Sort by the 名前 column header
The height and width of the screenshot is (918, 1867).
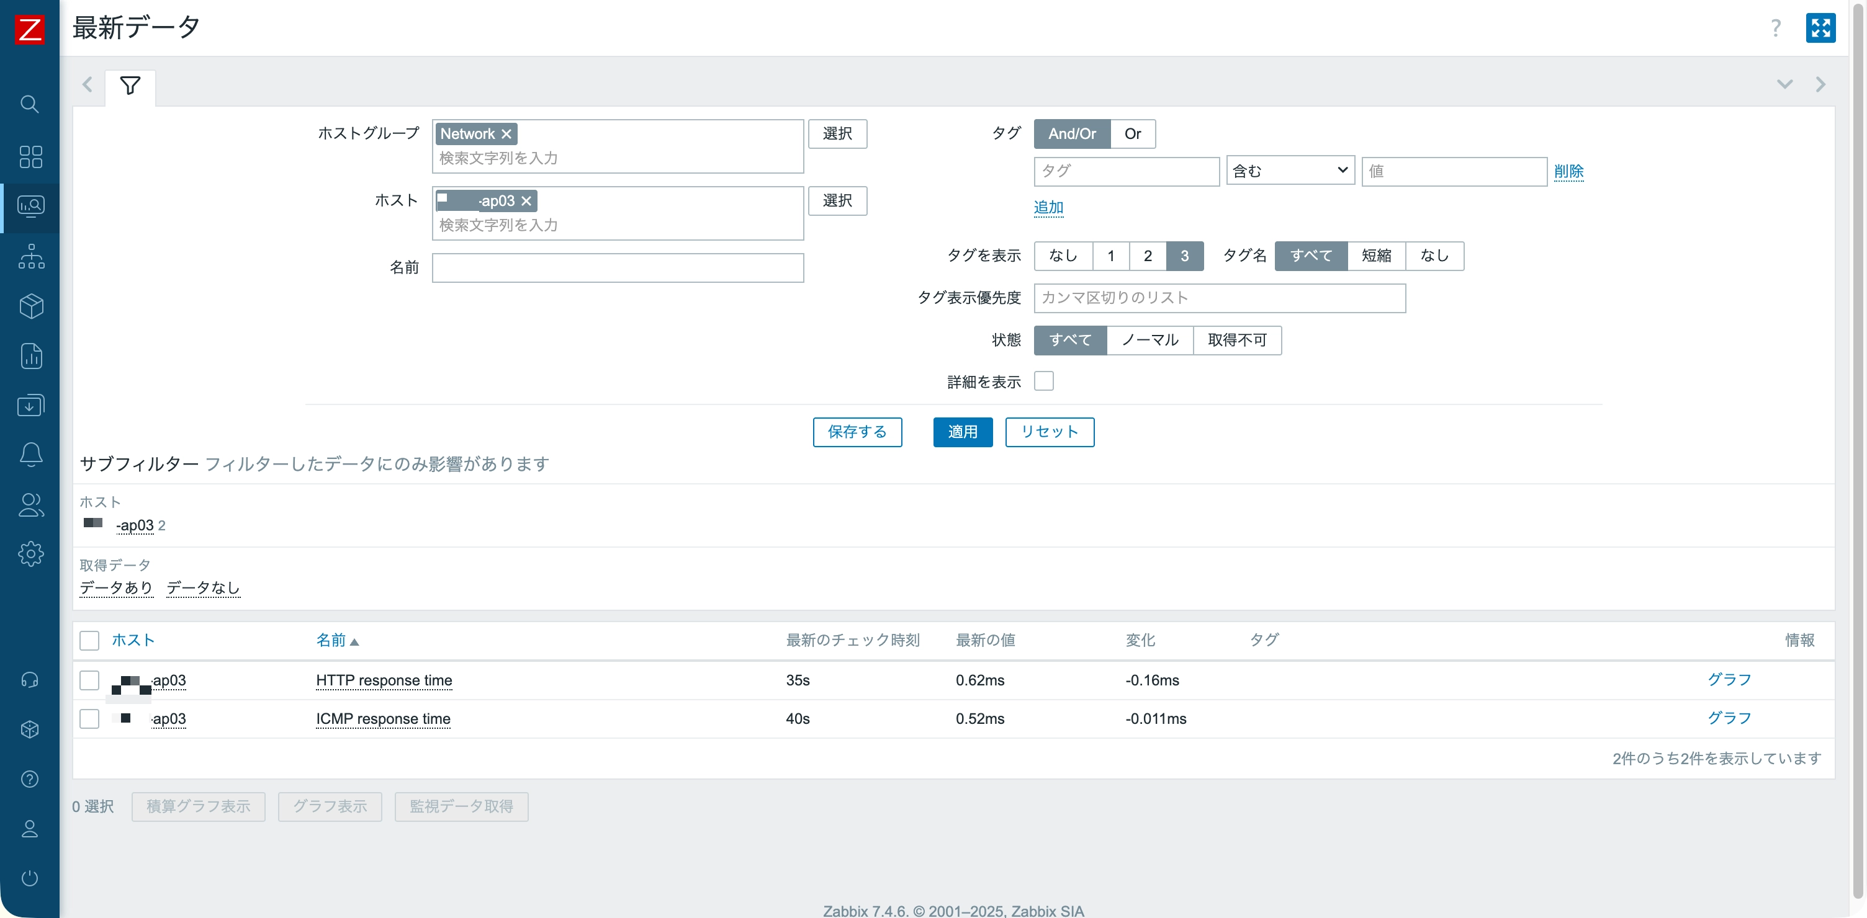[331, 641]
